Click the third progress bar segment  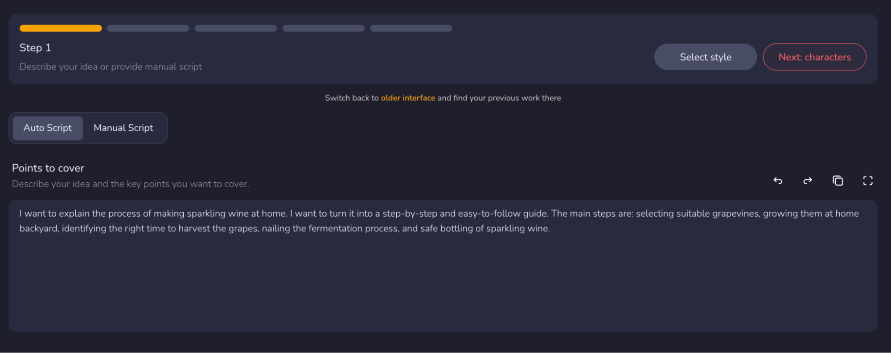[x=235, y=28]
